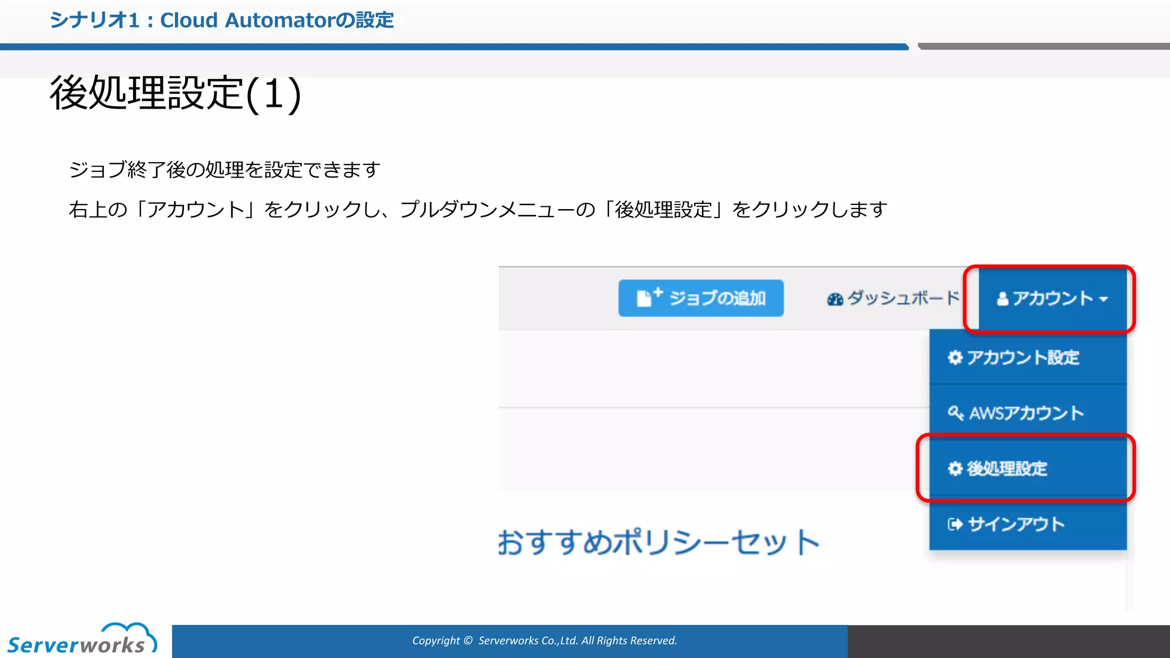Click the Copyright Serverworks footer text
This screenshot has width=1170, height=658.
pos(544,641)
